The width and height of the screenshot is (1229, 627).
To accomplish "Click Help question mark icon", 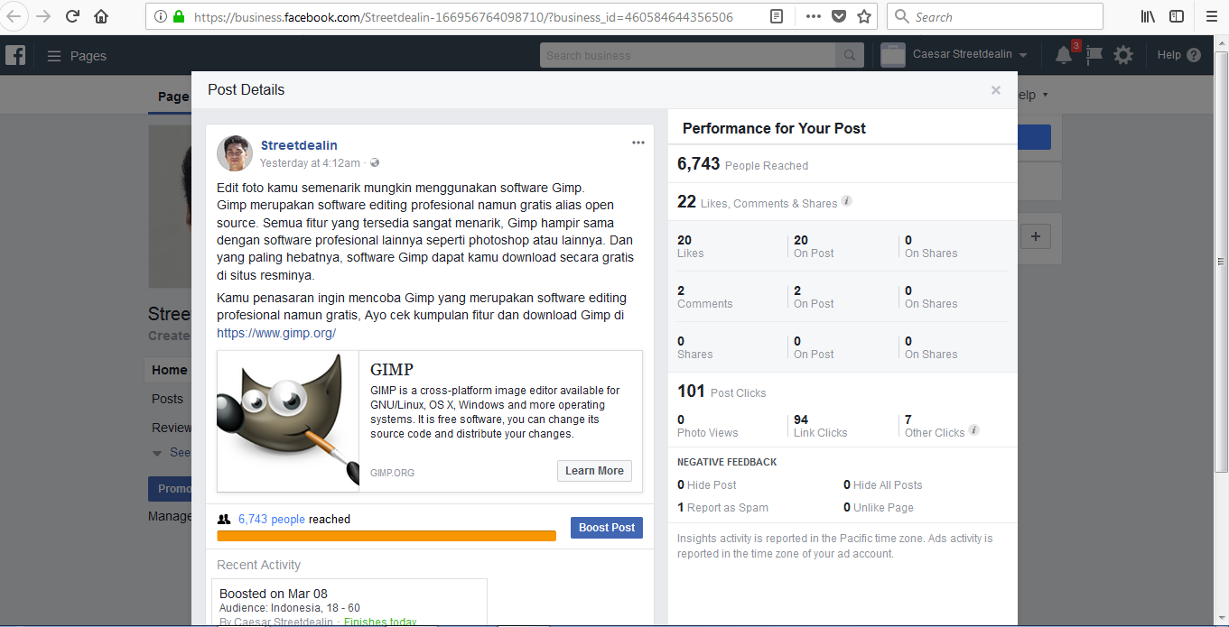I will pos(1194,55).
